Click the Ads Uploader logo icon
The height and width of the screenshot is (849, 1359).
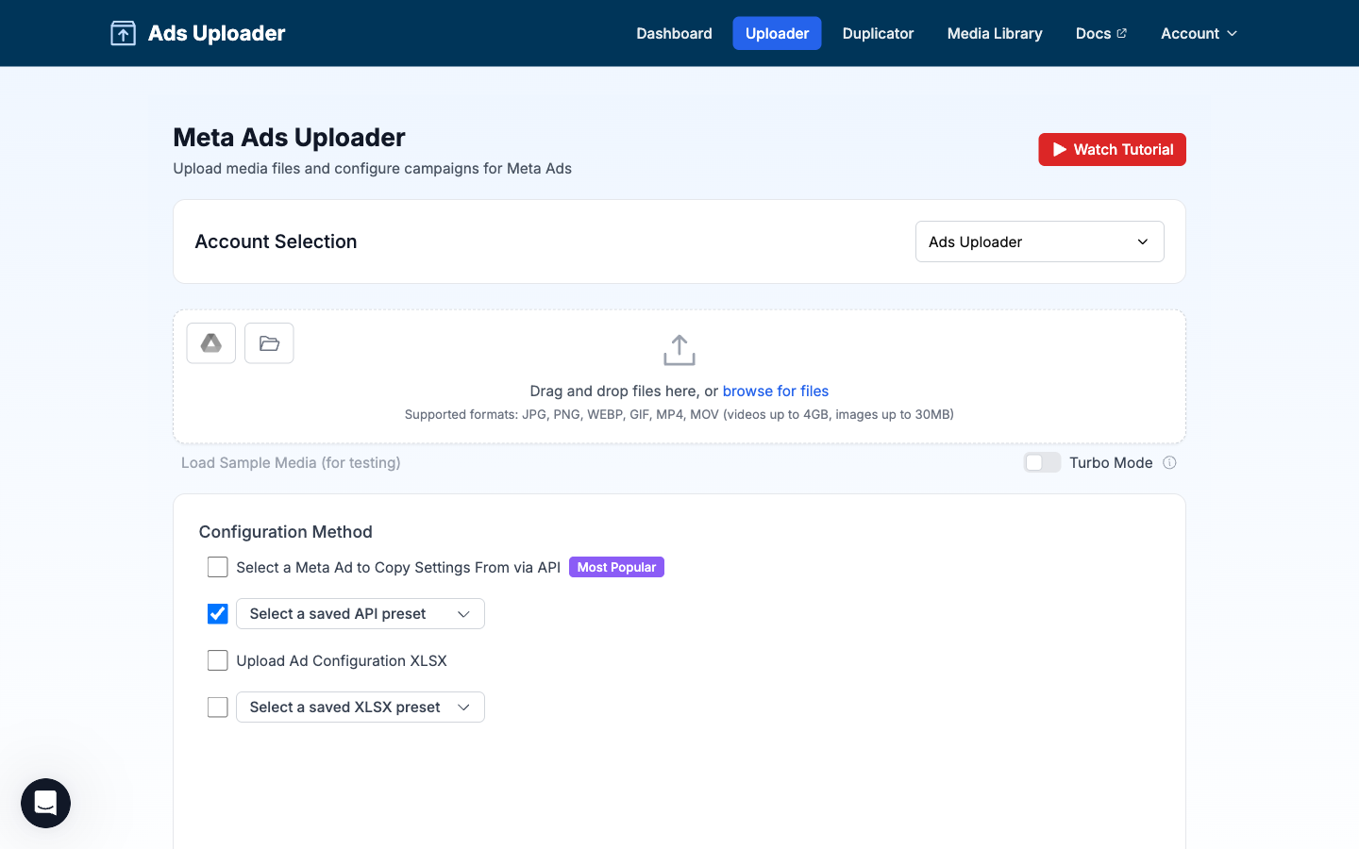[x=123, y=33]
